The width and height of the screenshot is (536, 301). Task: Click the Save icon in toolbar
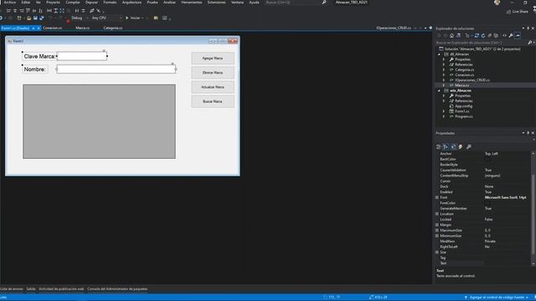[x=35, y=18]
